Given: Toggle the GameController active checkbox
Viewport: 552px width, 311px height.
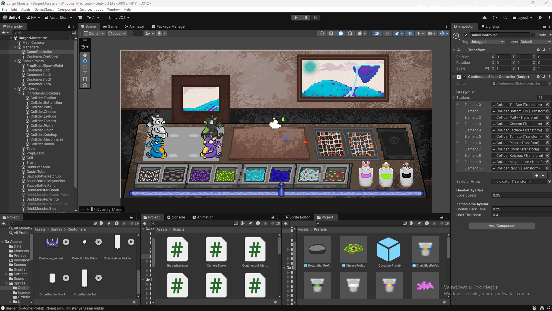Looking at the screenshot, I should pyautogui.click(x=466, y=35).
